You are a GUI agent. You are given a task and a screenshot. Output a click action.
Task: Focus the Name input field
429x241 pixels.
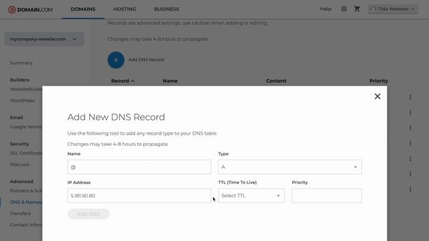tap(139, 167)
